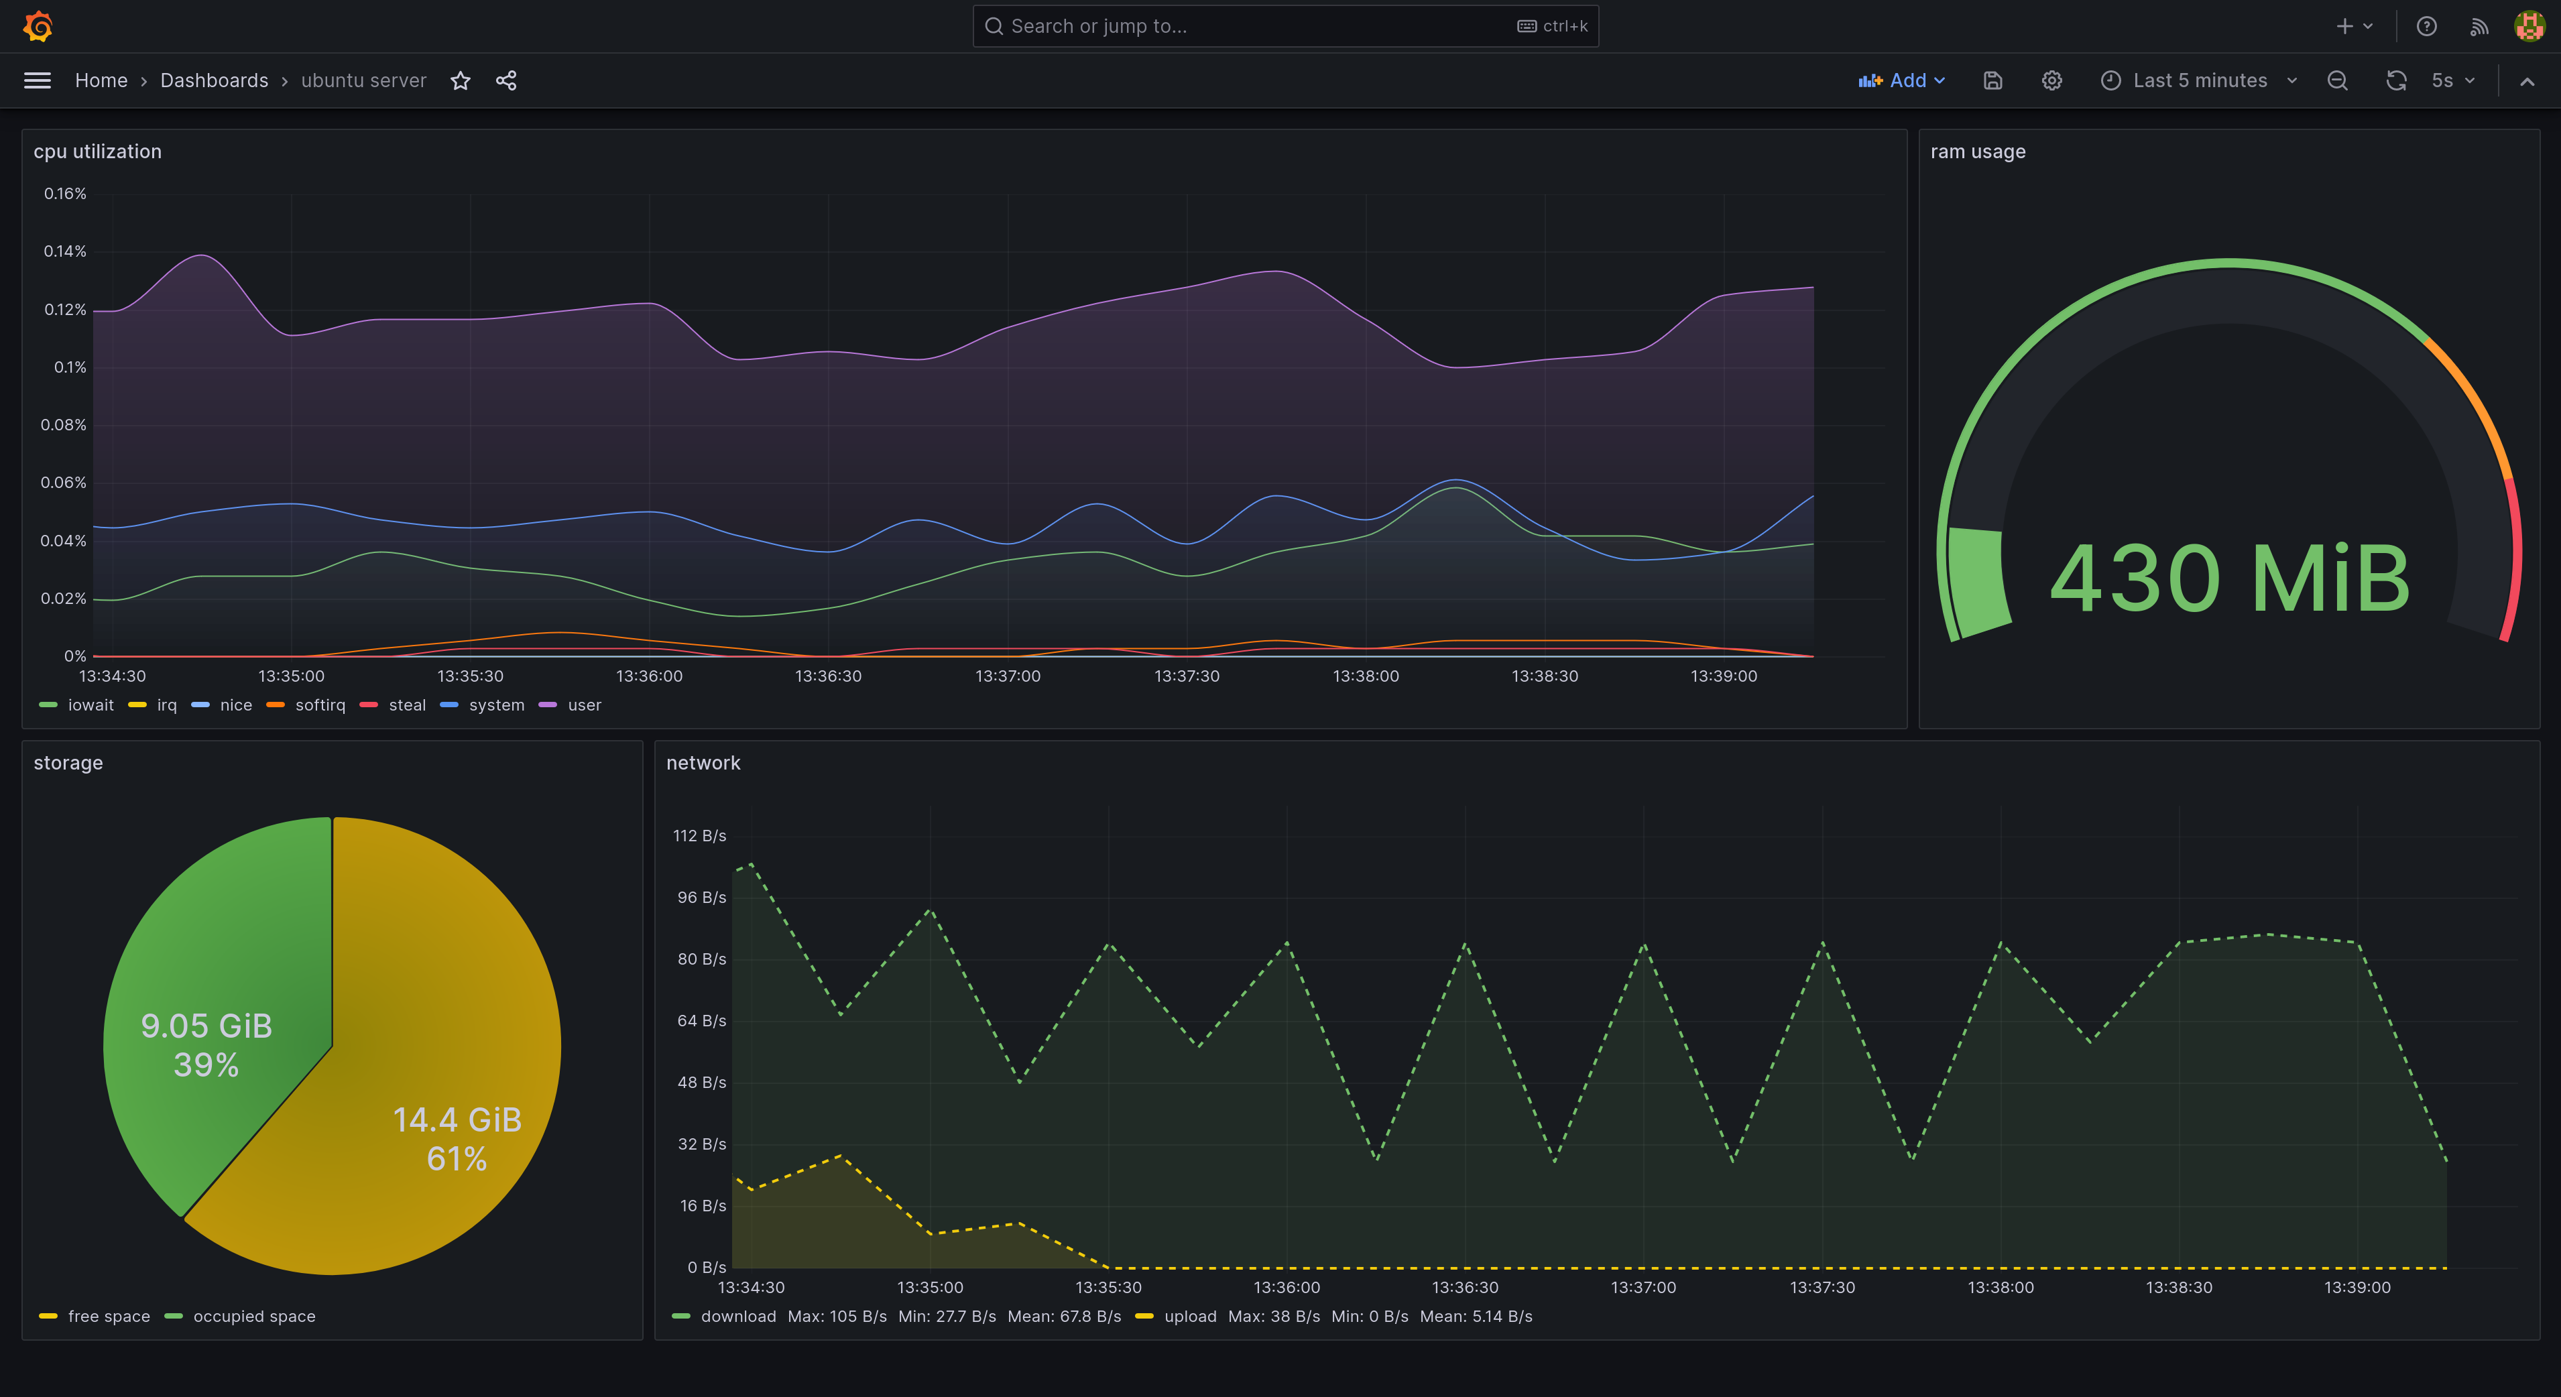Open the Add panel dropdown
This screenshot has width=2561, height=1397.
click(1902, 80)
